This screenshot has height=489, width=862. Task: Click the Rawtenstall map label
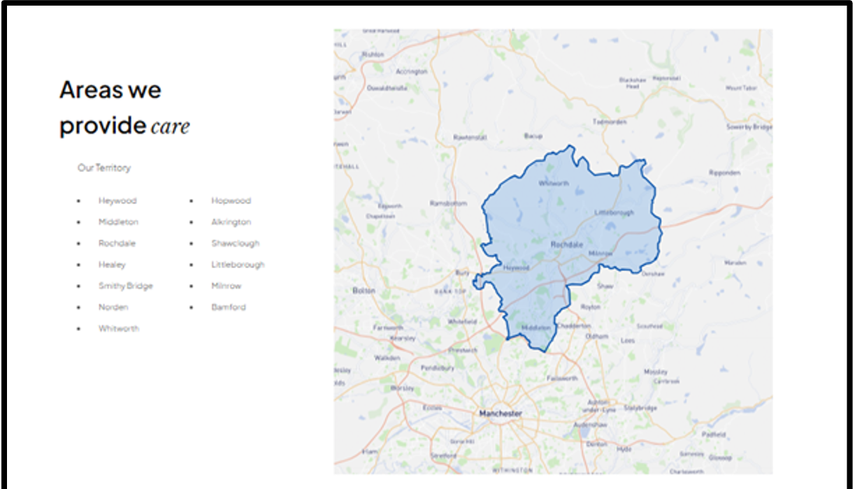pyautogui.click(x=469, y=137)
